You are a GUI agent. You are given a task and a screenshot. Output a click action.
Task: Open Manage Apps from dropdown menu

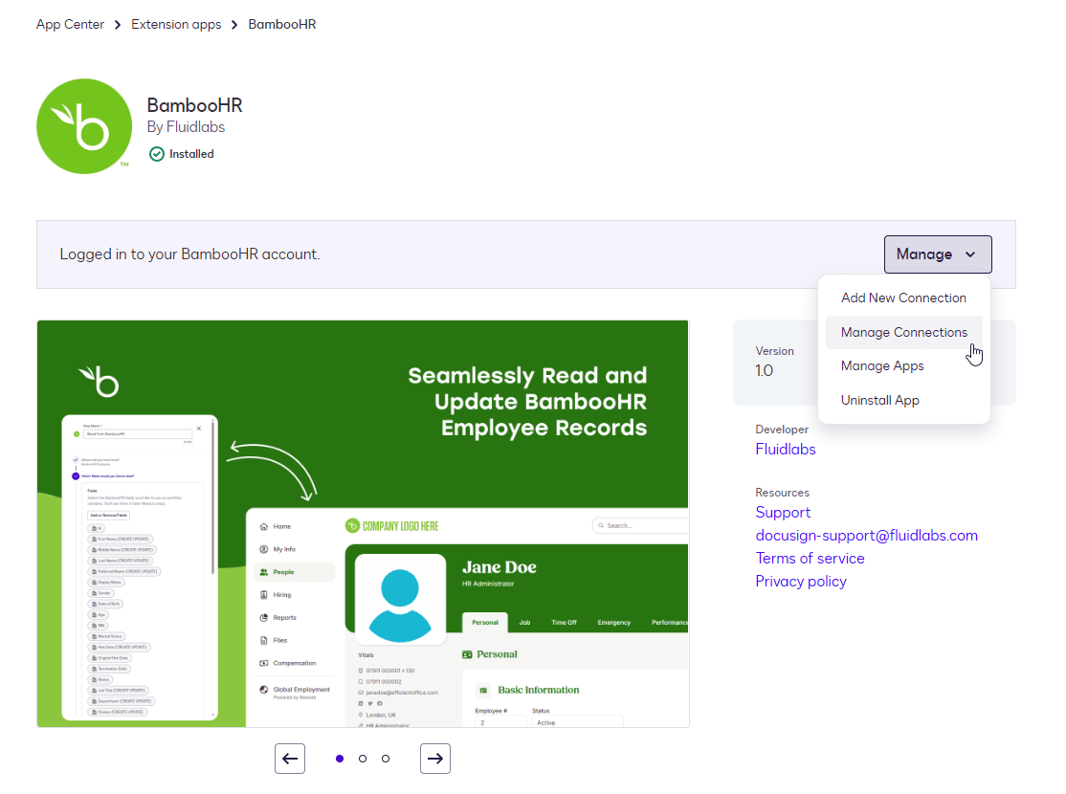pos(881,365)
